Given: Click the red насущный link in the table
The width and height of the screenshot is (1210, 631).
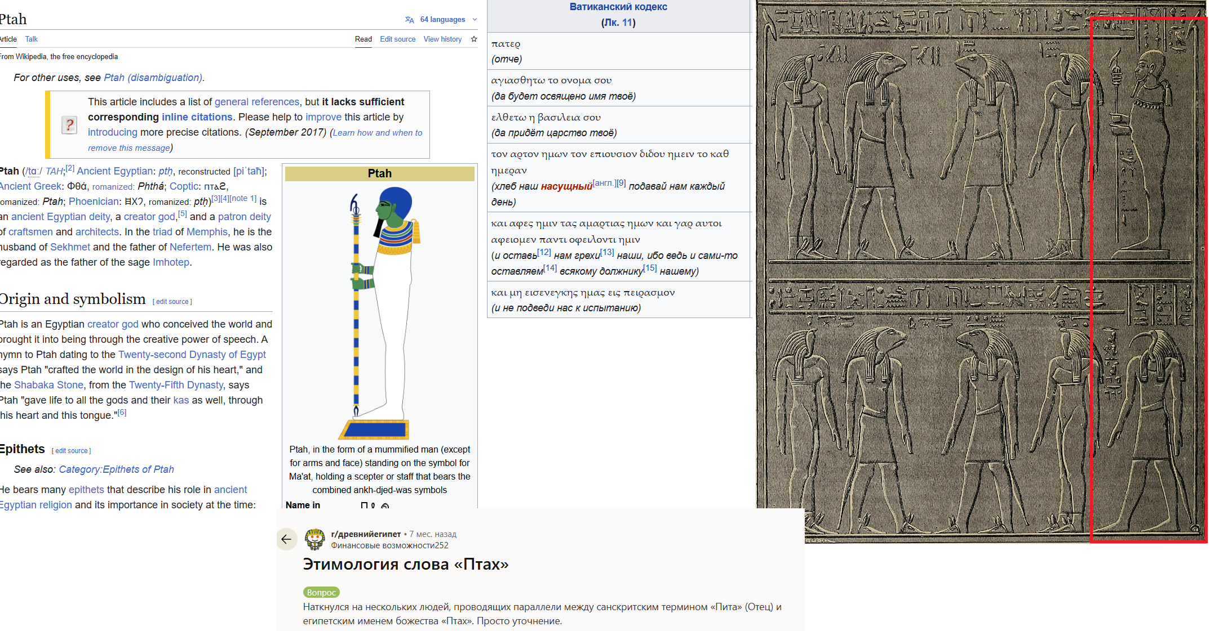Looking at the screenshot, I should point(566,186).
